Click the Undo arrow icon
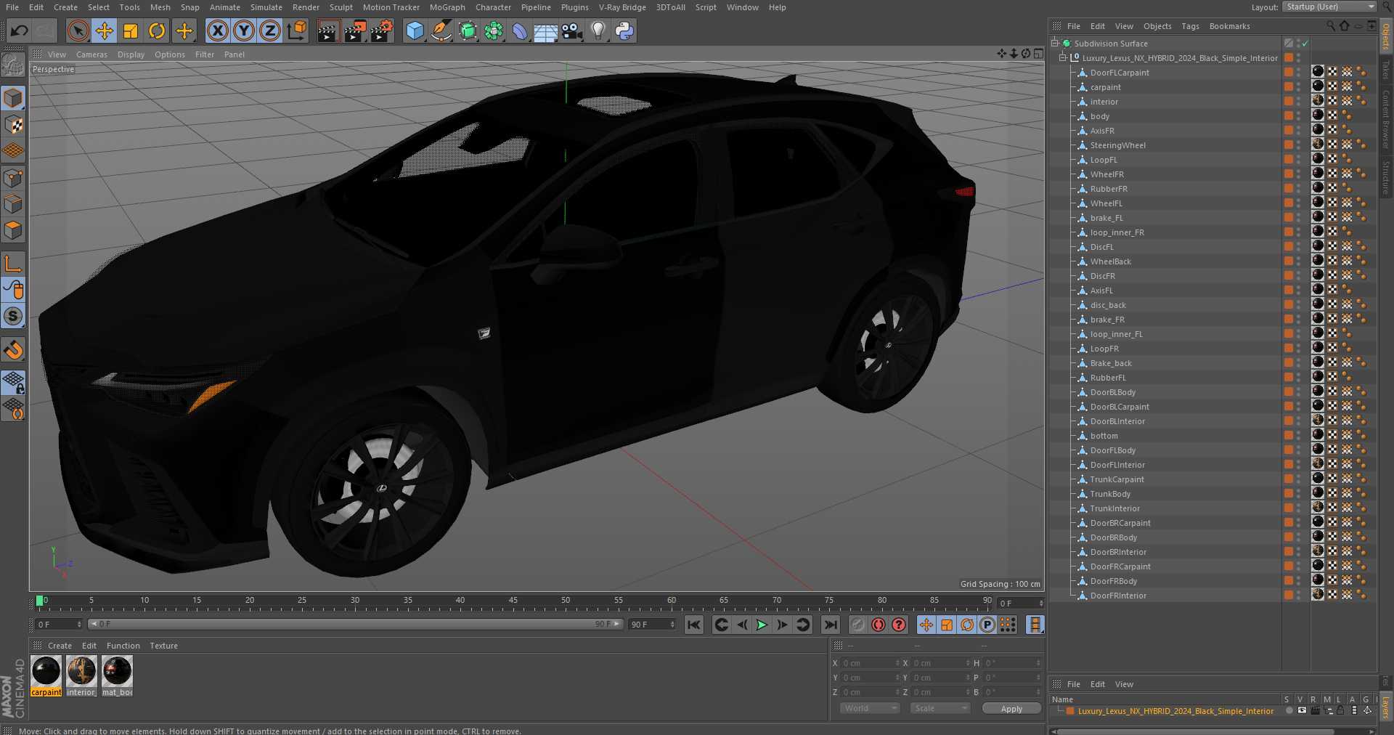Screen dimensions: 1394x735 pyautogui.click(x=20, y=31)
